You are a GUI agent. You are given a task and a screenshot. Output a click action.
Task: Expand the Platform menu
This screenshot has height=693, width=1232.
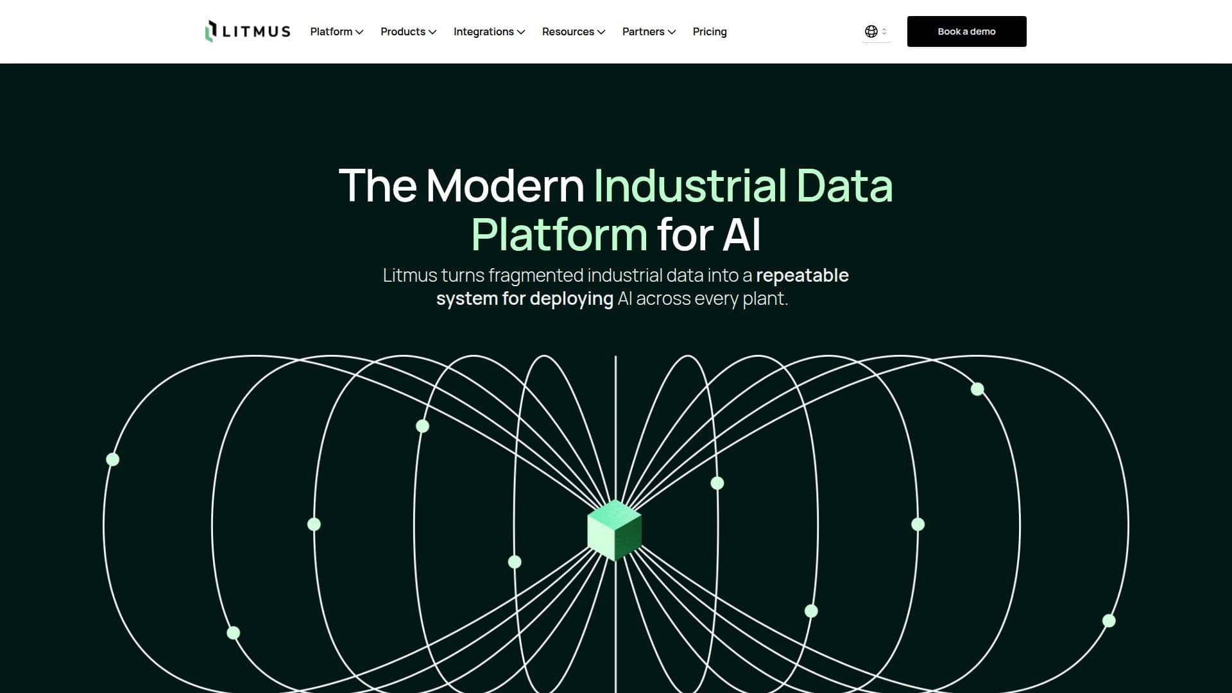tap(336, 31)
